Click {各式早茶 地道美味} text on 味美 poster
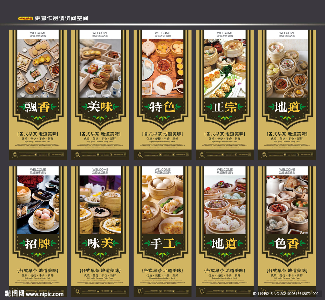 100,270
